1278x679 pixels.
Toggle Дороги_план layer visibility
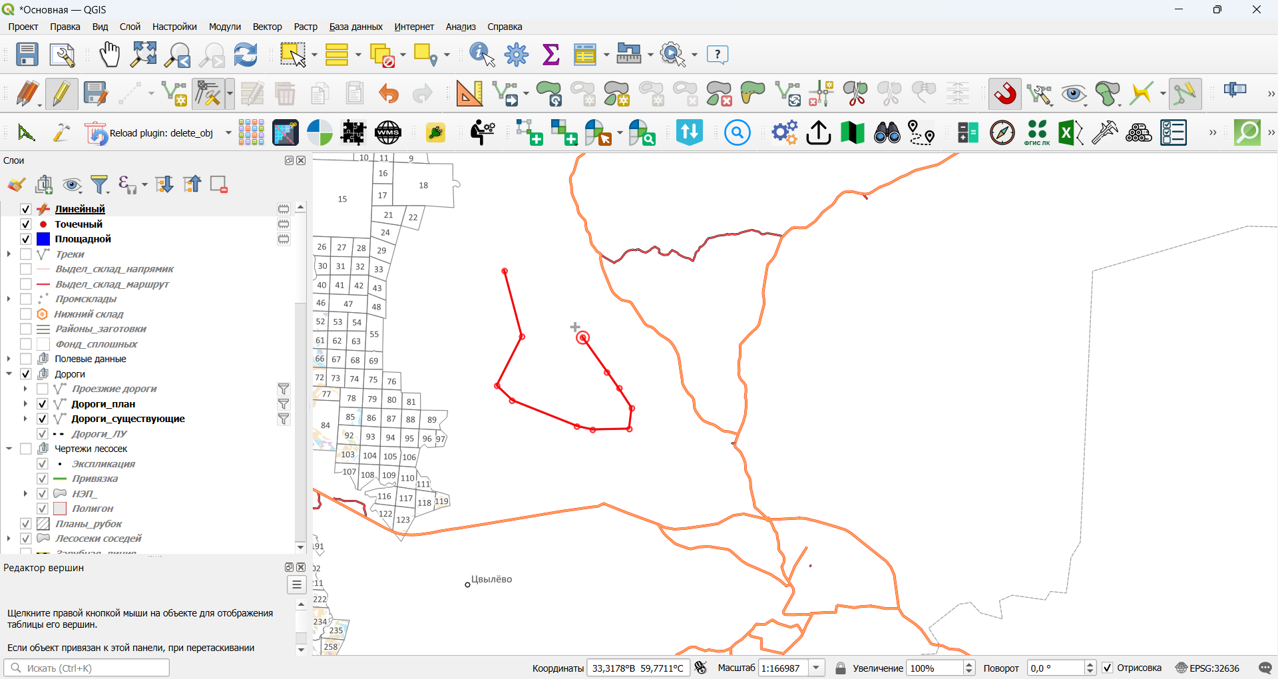point(42,404)
